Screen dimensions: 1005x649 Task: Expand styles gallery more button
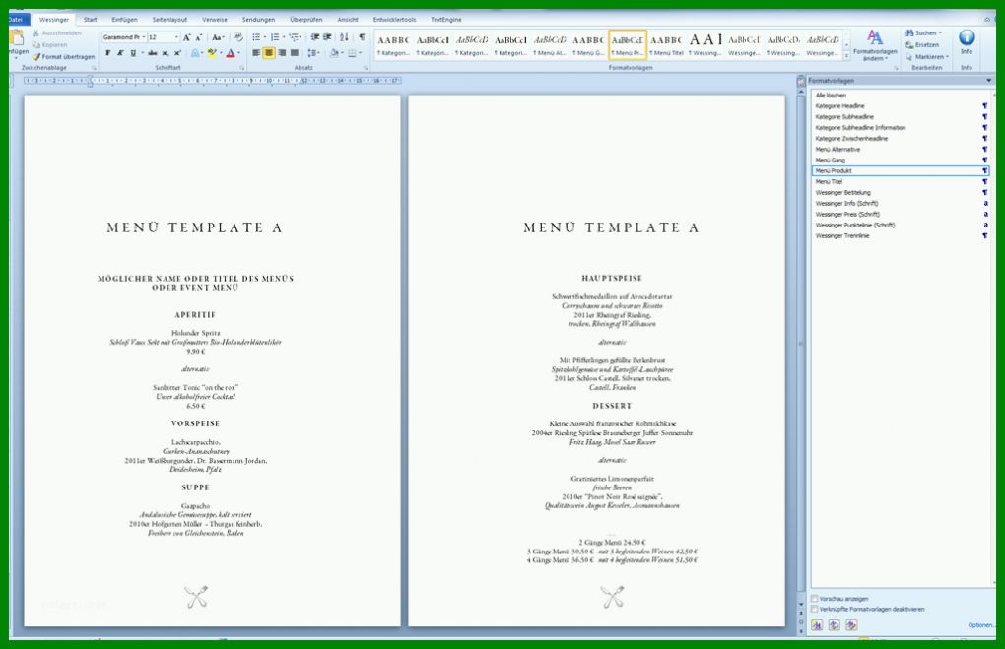[x=846, y=56]
